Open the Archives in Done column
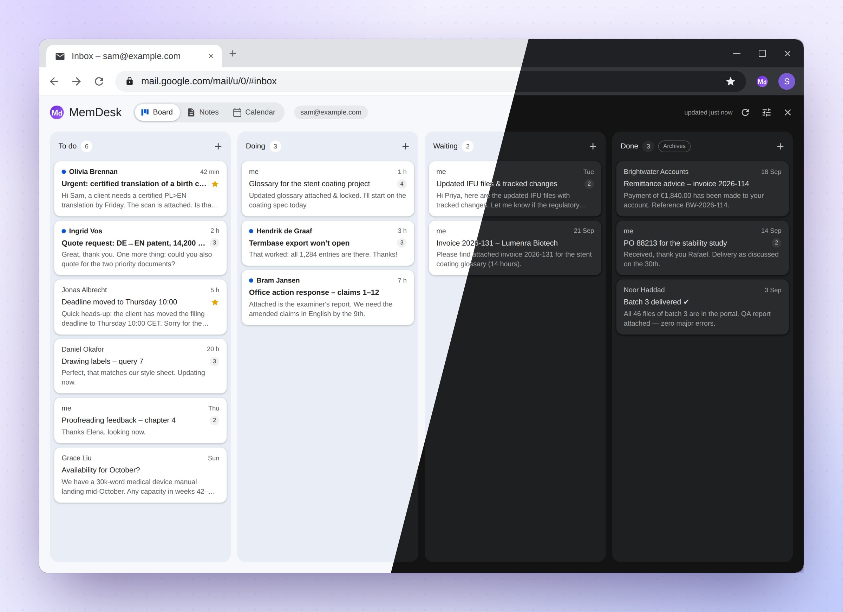The height and width of the screenshot is (612, 843). coord(674,146)
